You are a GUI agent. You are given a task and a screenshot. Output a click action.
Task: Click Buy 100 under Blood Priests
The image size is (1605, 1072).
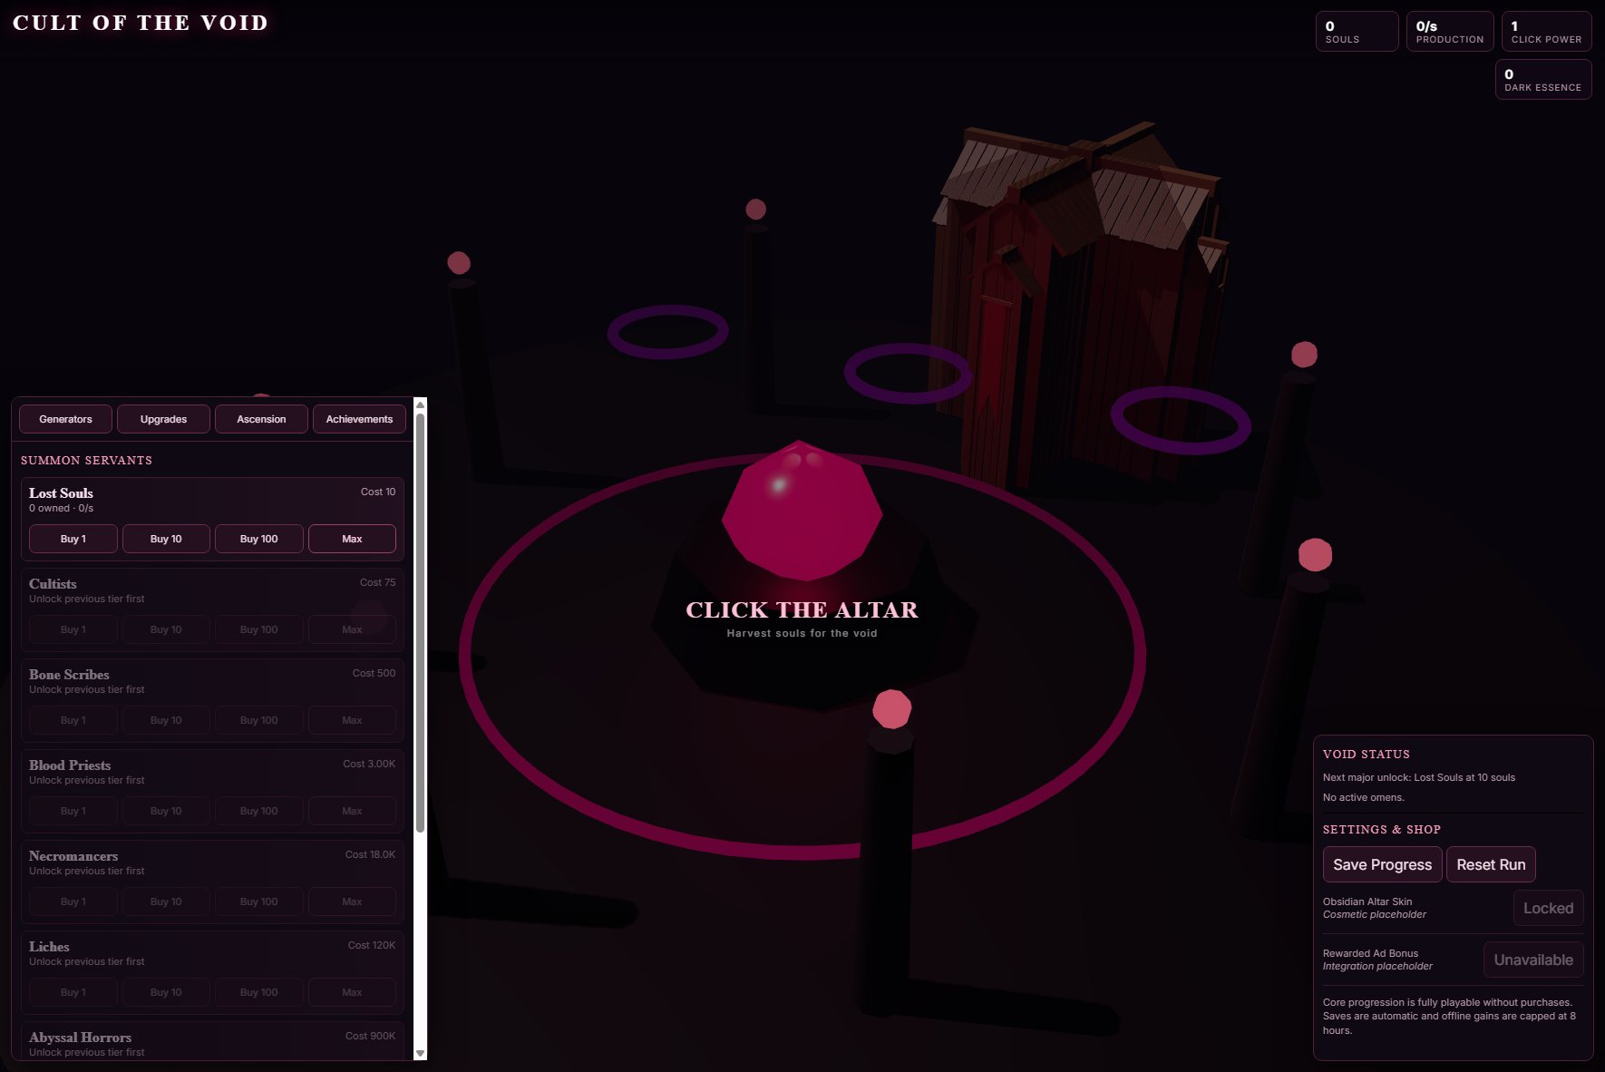click(x=259, y=811)
